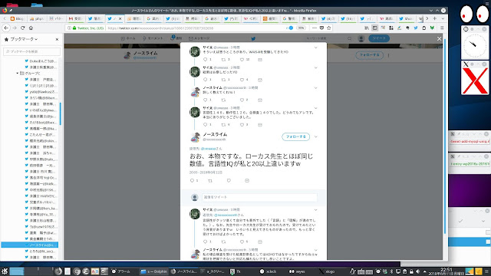Retweet the main ノースライム tweet
This screenshot has height=276, width=491.
210,181
